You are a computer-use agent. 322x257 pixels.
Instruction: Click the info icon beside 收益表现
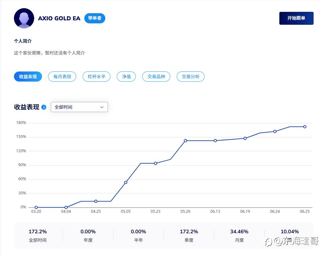point(44,107)
